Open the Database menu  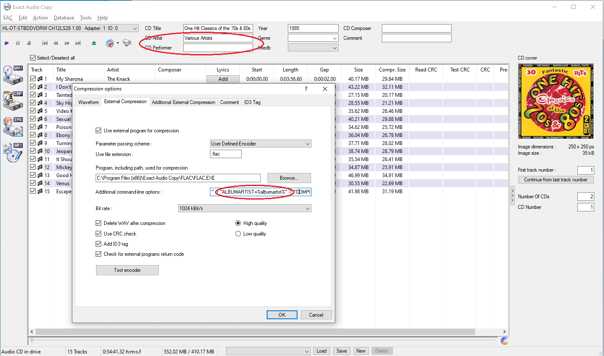(x=64, y=18)
